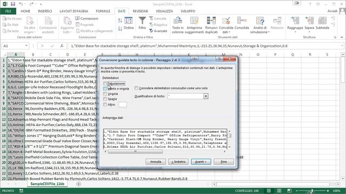The height and width of the screenshot is (194, 346).
Task: Click the insert function fx icon
Action: pyautogui.click(x=62, y=46)
